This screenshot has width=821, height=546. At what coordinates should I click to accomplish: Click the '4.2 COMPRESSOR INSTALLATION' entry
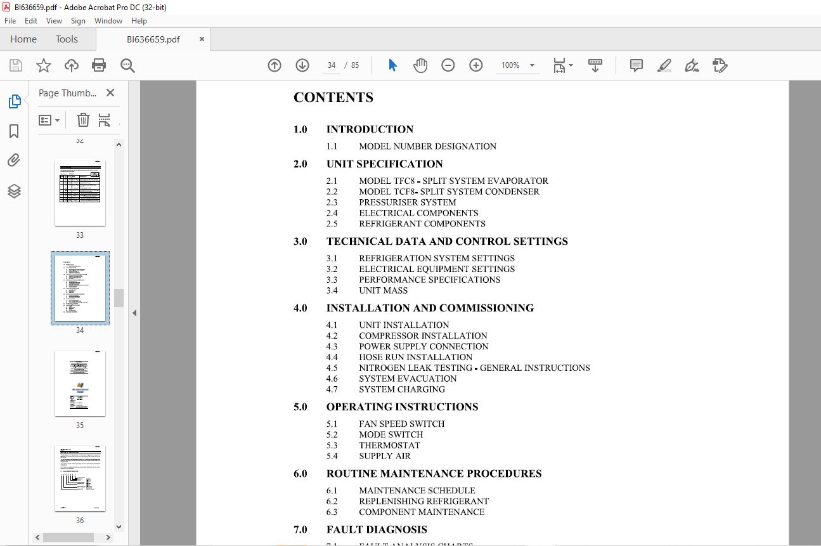pyautogui.click(x=407, y=336)
